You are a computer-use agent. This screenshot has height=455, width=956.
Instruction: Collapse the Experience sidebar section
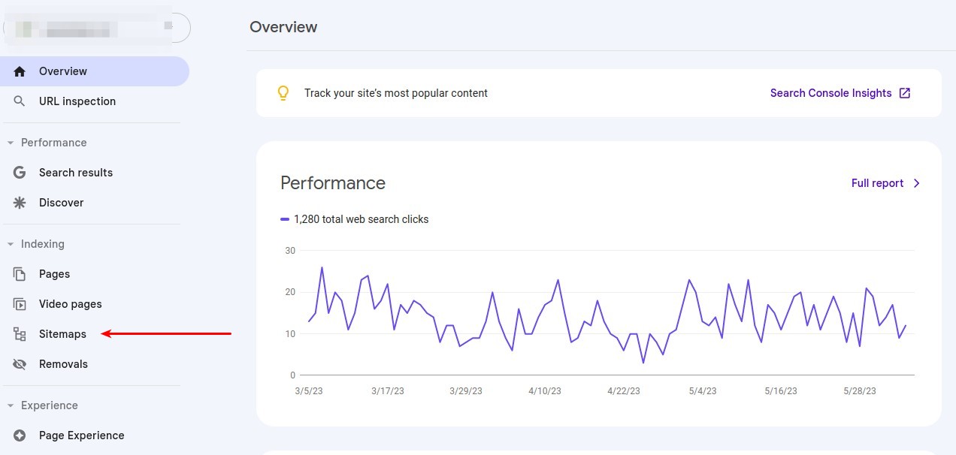click(11, 405)
